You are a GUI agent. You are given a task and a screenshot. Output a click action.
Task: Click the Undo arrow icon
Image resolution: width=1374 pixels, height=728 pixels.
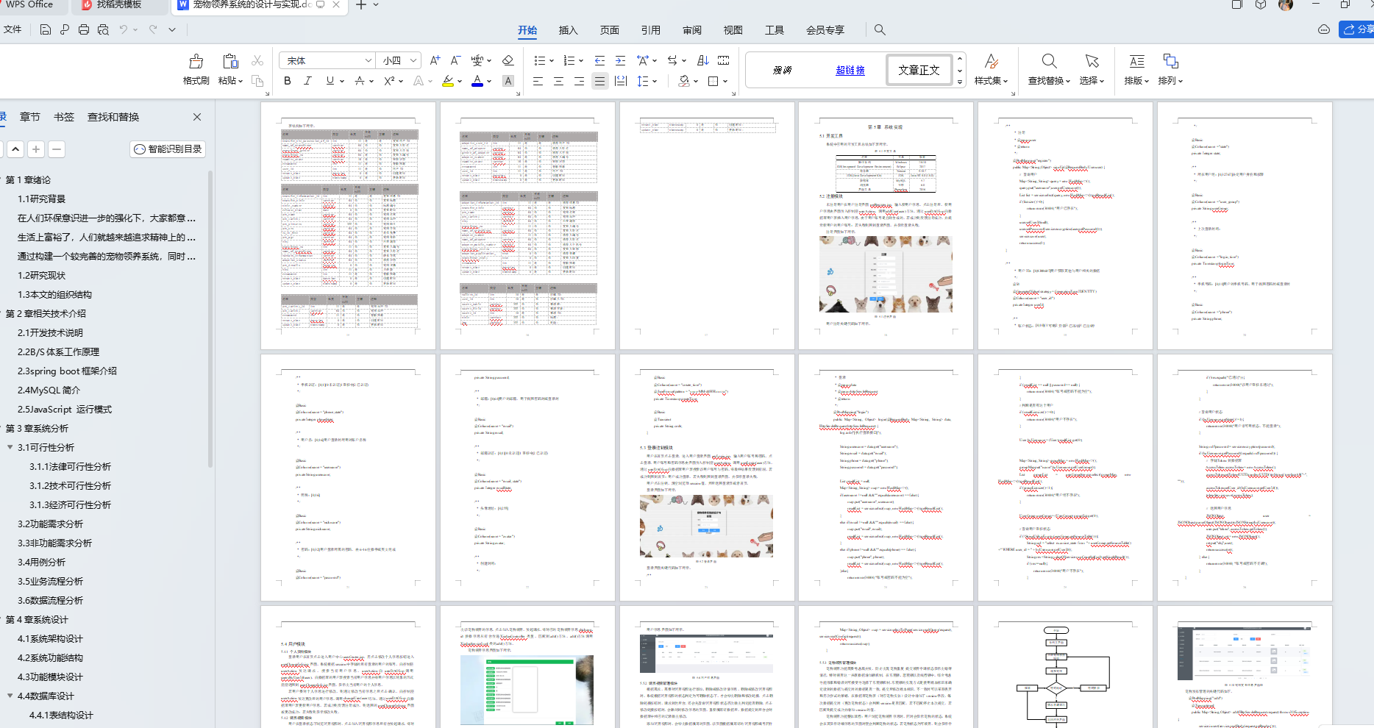click(x=124, y=29)
